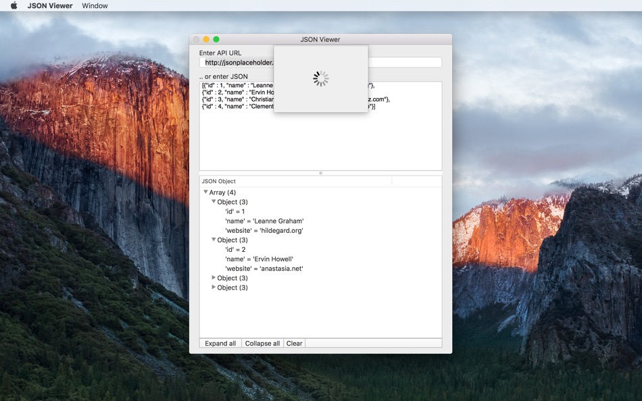Viewport: 642px width, 401px height.
Task: Click the API URL input field
Action: 320,62
